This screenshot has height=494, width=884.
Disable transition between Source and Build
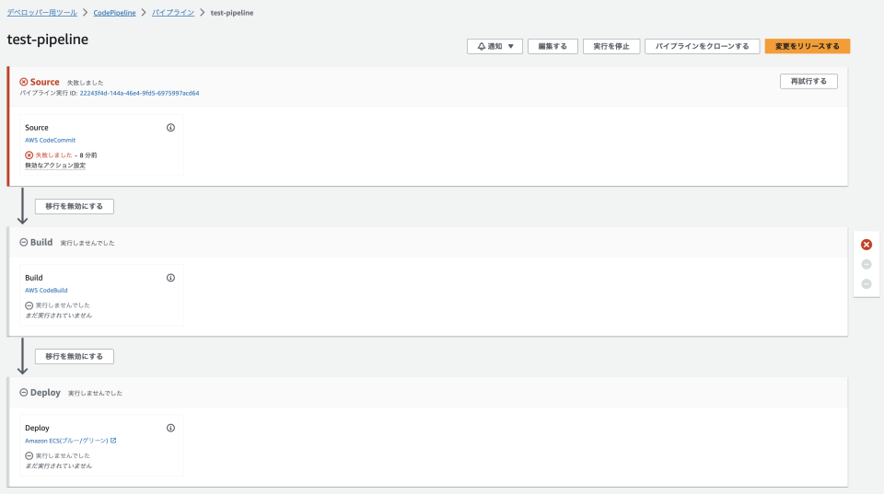(x=75, y=206)
